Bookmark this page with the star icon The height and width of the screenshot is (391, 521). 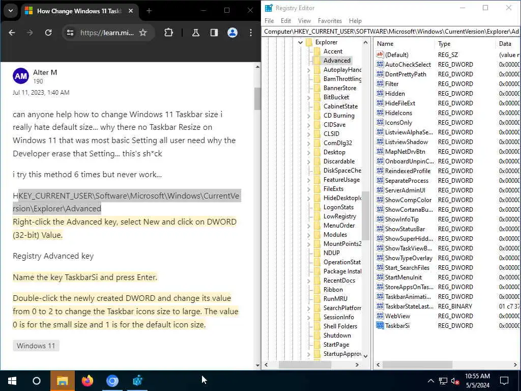pyautogui.click(x=143, y=33)
